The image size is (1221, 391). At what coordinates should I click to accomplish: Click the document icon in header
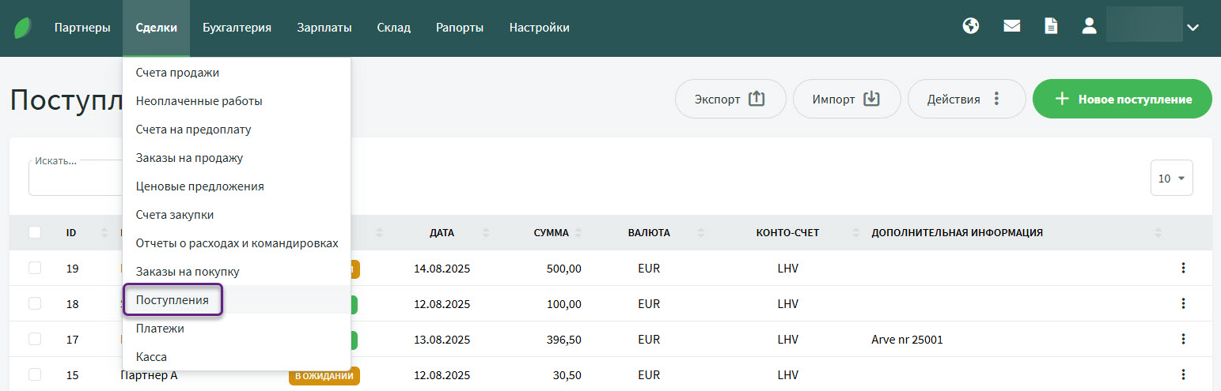[1051, 27]
